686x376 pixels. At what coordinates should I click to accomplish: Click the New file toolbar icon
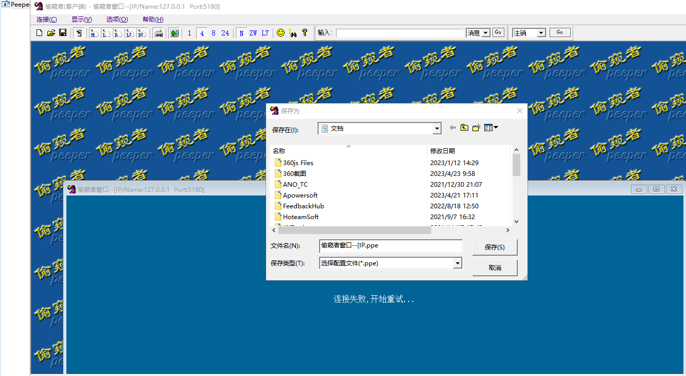point(40,33)
